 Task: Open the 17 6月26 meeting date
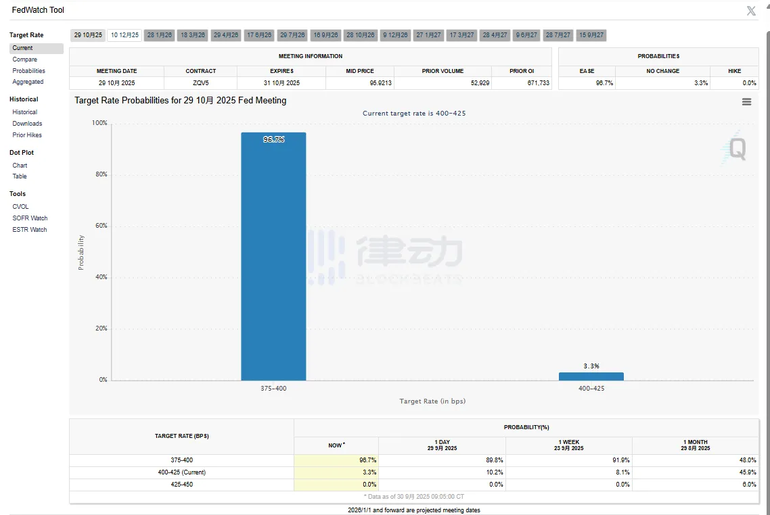click(x=259, y=34)
